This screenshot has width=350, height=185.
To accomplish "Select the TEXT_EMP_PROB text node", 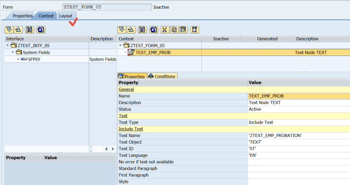I will click(x=153, y=53).
